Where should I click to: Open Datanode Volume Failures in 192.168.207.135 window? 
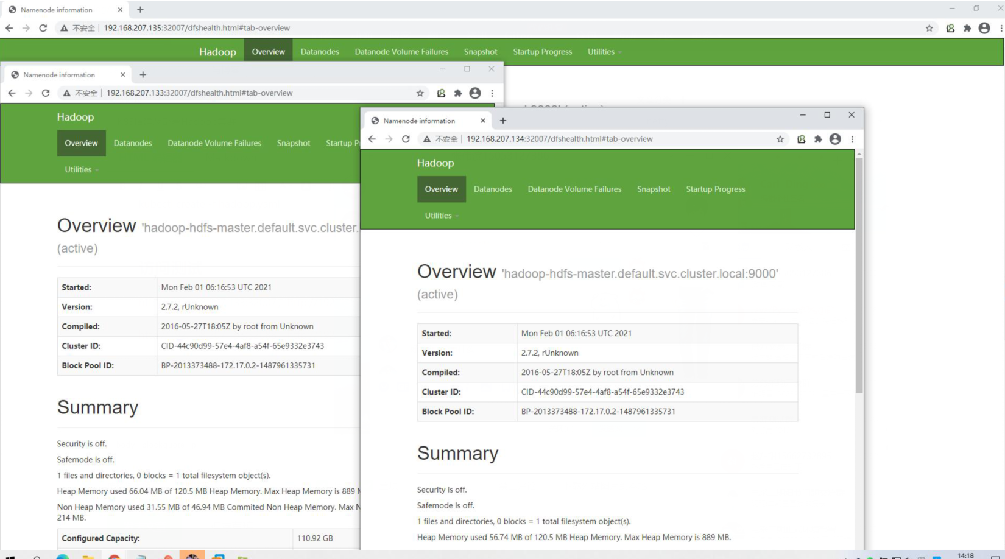tap(401, 52)
